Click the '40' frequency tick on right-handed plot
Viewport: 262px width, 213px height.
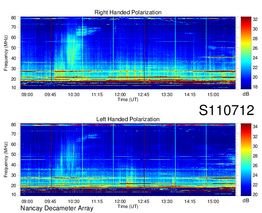coord(13,58)
